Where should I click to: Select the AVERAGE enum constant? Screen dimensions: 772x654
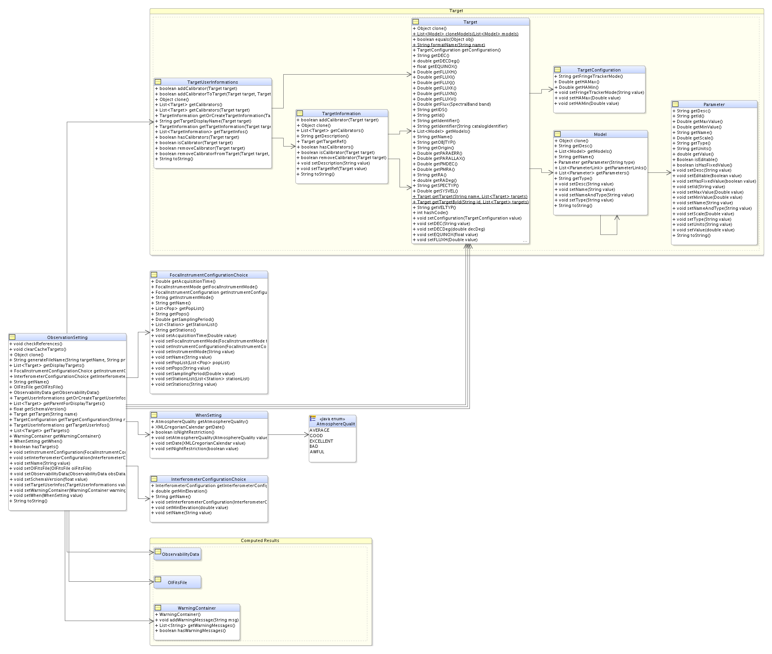320,430
